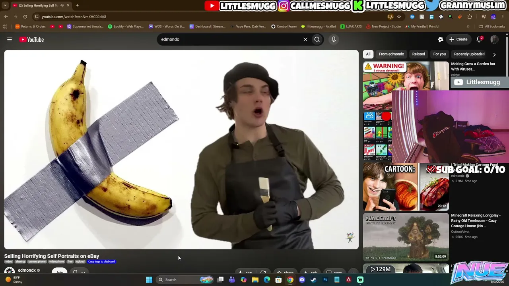Open the edmondx channel name link
Viewport: 509px width, 286px height.
coord(27,271)
